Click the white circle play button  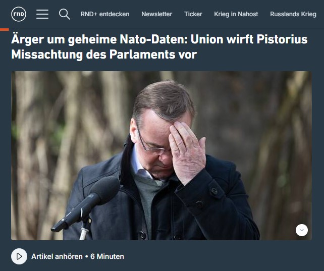tap(19, 256)
